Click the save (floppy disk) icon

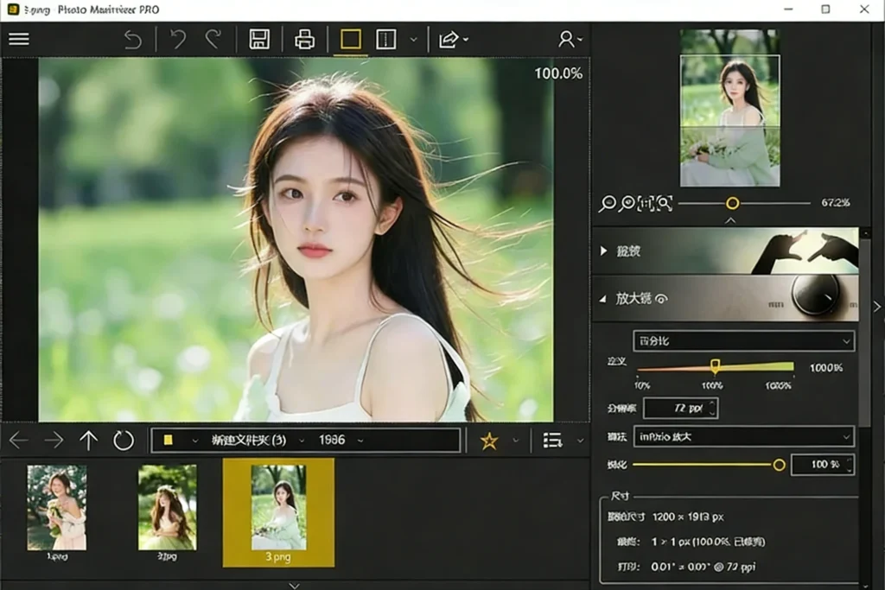[258, 39]
